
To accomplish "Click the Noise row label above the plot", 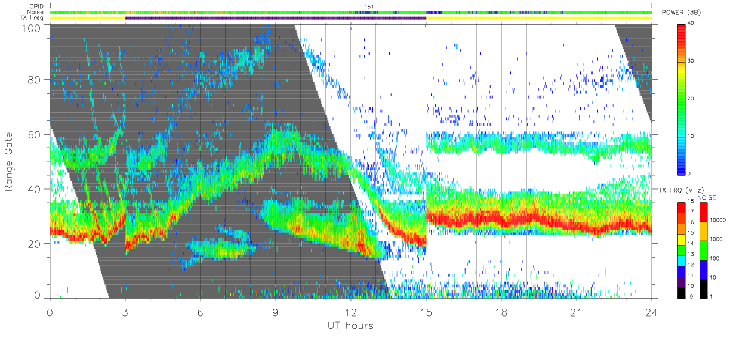I will 36,12.
